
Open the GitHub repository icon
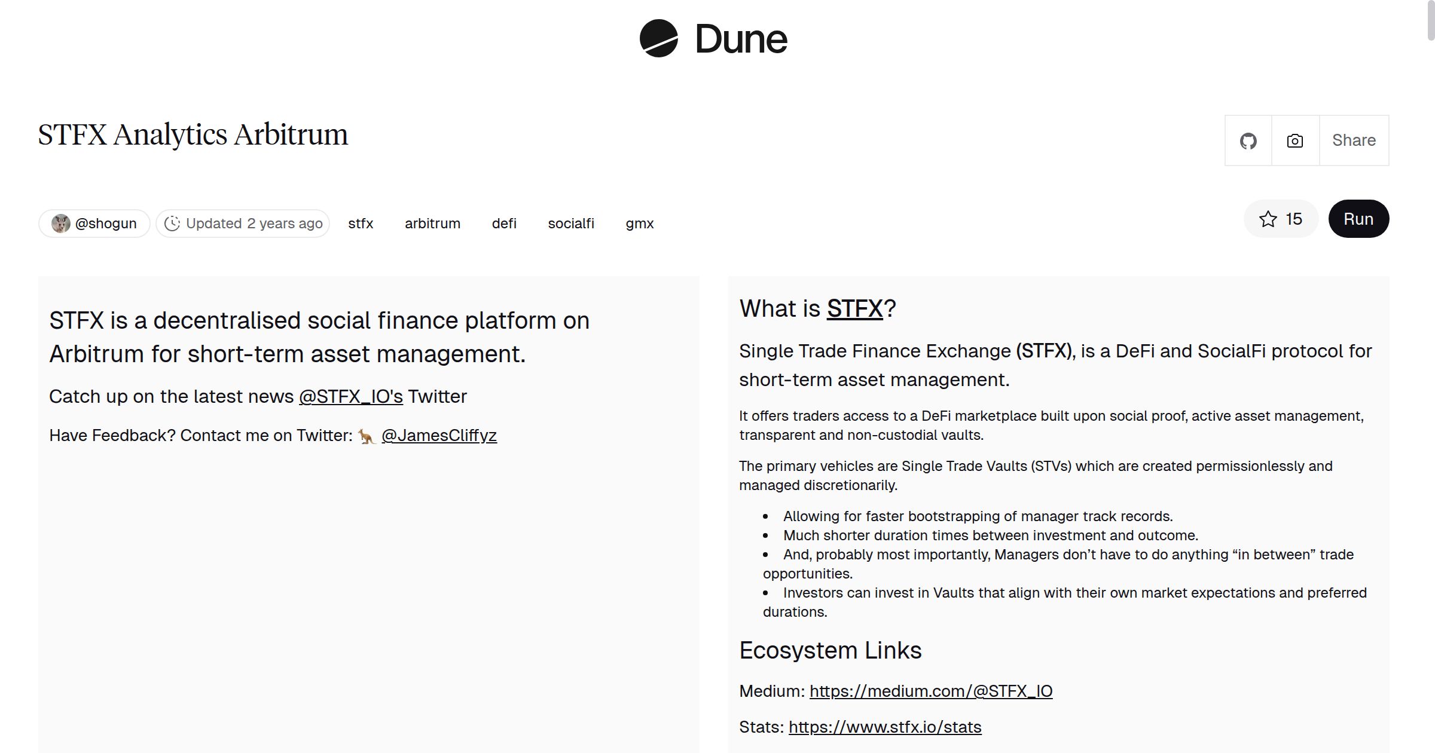pyautogui.click(x=1248, y=140)
